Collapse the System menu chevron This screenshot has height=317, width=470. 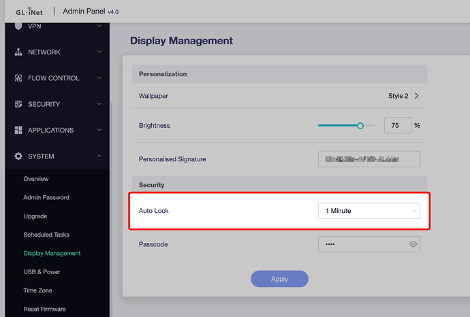click(99, 156)
